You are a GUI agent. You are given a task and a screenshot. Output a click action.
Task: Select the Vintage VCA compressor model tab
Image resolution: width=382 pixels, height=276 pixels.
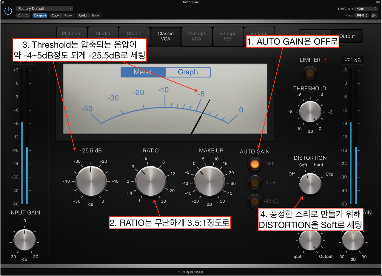196,36
